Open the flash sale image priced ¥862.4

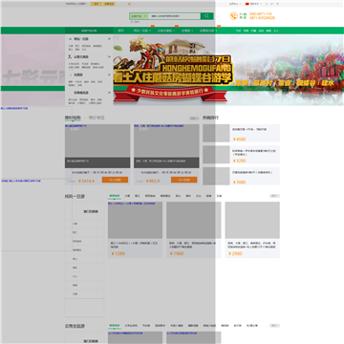pyautogui.click(x=166, y=146)
